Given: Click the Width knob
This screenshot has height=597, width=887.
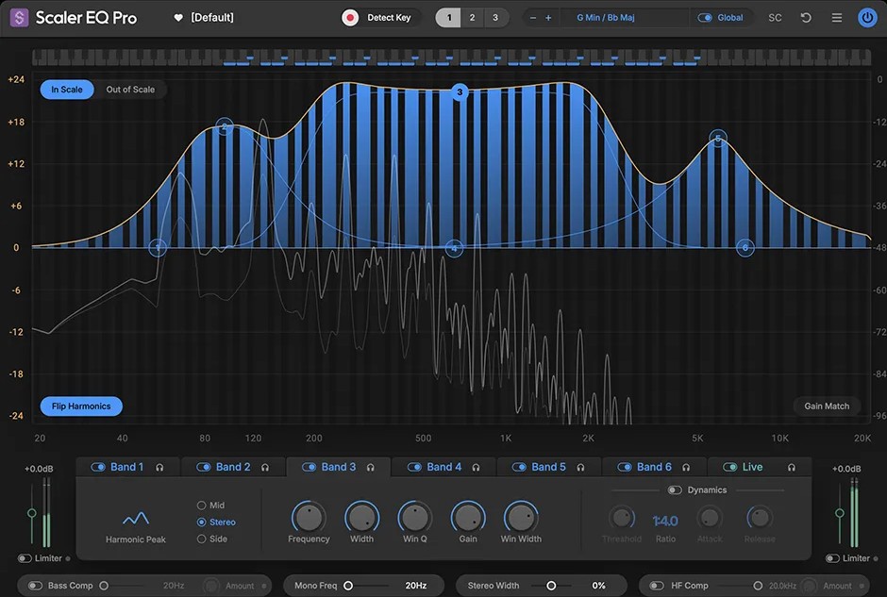Looking at the screenshot, I should point(362,517).
